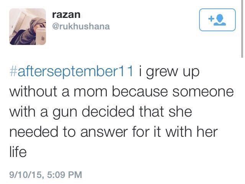This screenshot has height=184, width=245.
Task: Tap the person silhouette in follow button
Action: [219, 21]
